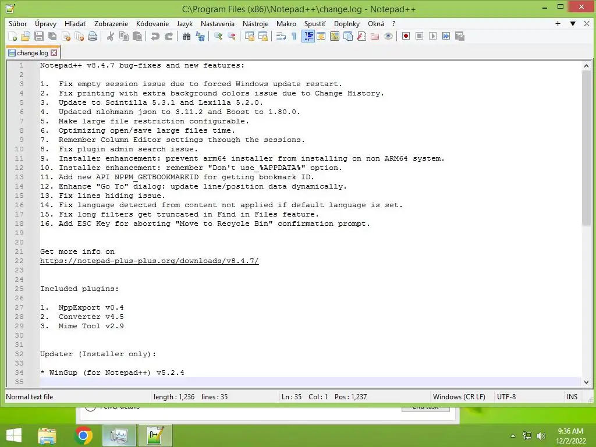The width and height of the screenshot is (596, 447).
Task: Paste from clipboard toolbar icon
Action: click(137, 36)
